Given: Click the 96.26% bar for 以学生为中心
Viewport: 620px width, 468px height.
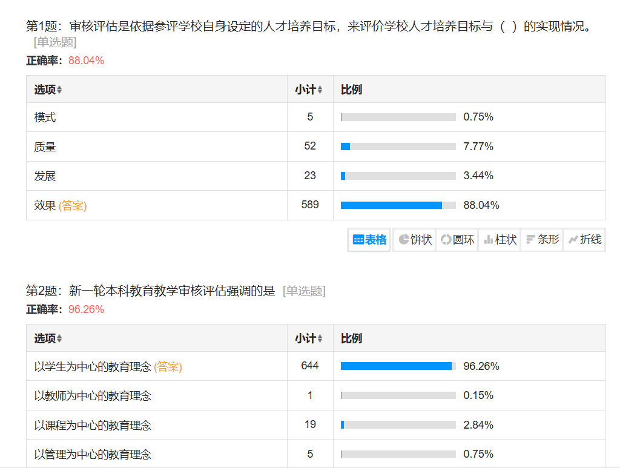Looking at the screenshot, I should [x=396, y=366].
